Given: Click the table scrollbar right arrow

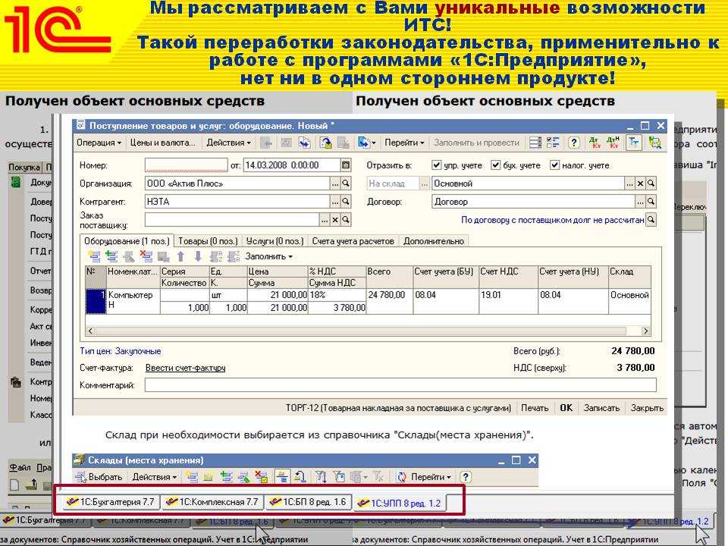Looking at the screenshot, I should pos(645,331).
